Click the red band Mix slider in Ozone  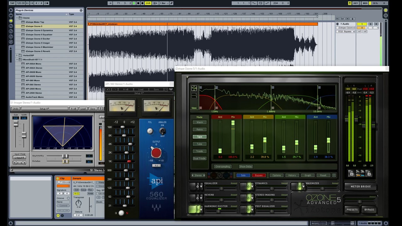(233, 123)
